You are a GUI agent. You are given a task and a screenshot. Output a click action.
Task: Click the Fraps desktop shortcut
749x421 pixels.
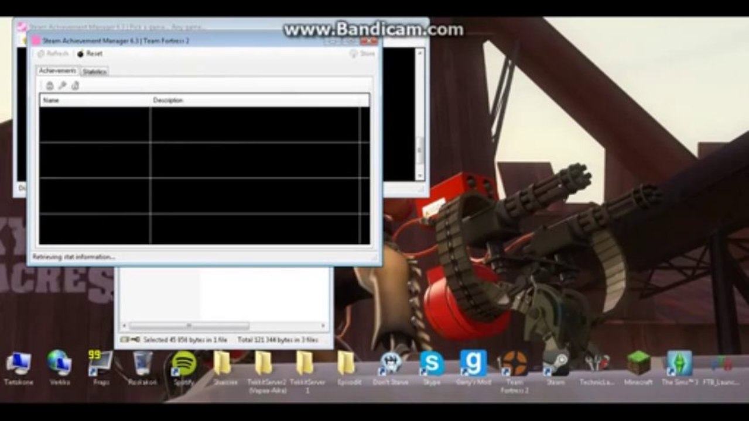pyautogui.click(x=100, y=368)
